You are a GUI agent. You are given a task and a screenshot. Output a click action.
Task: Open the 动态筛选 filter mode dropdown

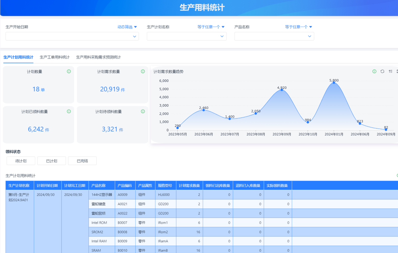pyautogui.click(x=127, y=27)
